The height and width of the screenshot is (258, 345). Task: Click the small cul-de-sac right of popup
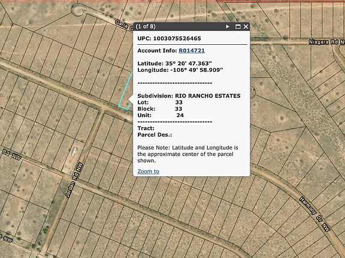coord(252,93)
